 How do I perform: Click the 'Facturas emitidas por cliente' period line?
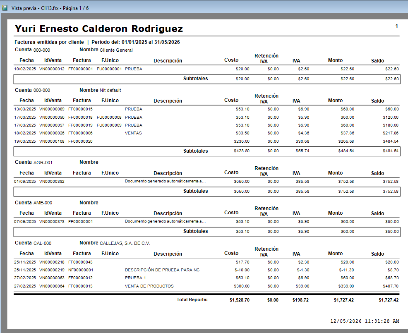(97, 42)
